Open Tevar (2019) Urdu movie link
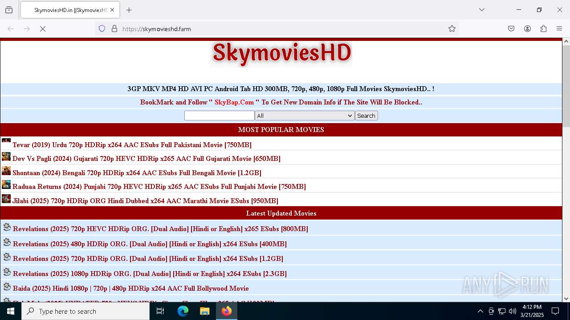Image resolution: width=570 pixels, height=320 pixels. coord(132,145)
